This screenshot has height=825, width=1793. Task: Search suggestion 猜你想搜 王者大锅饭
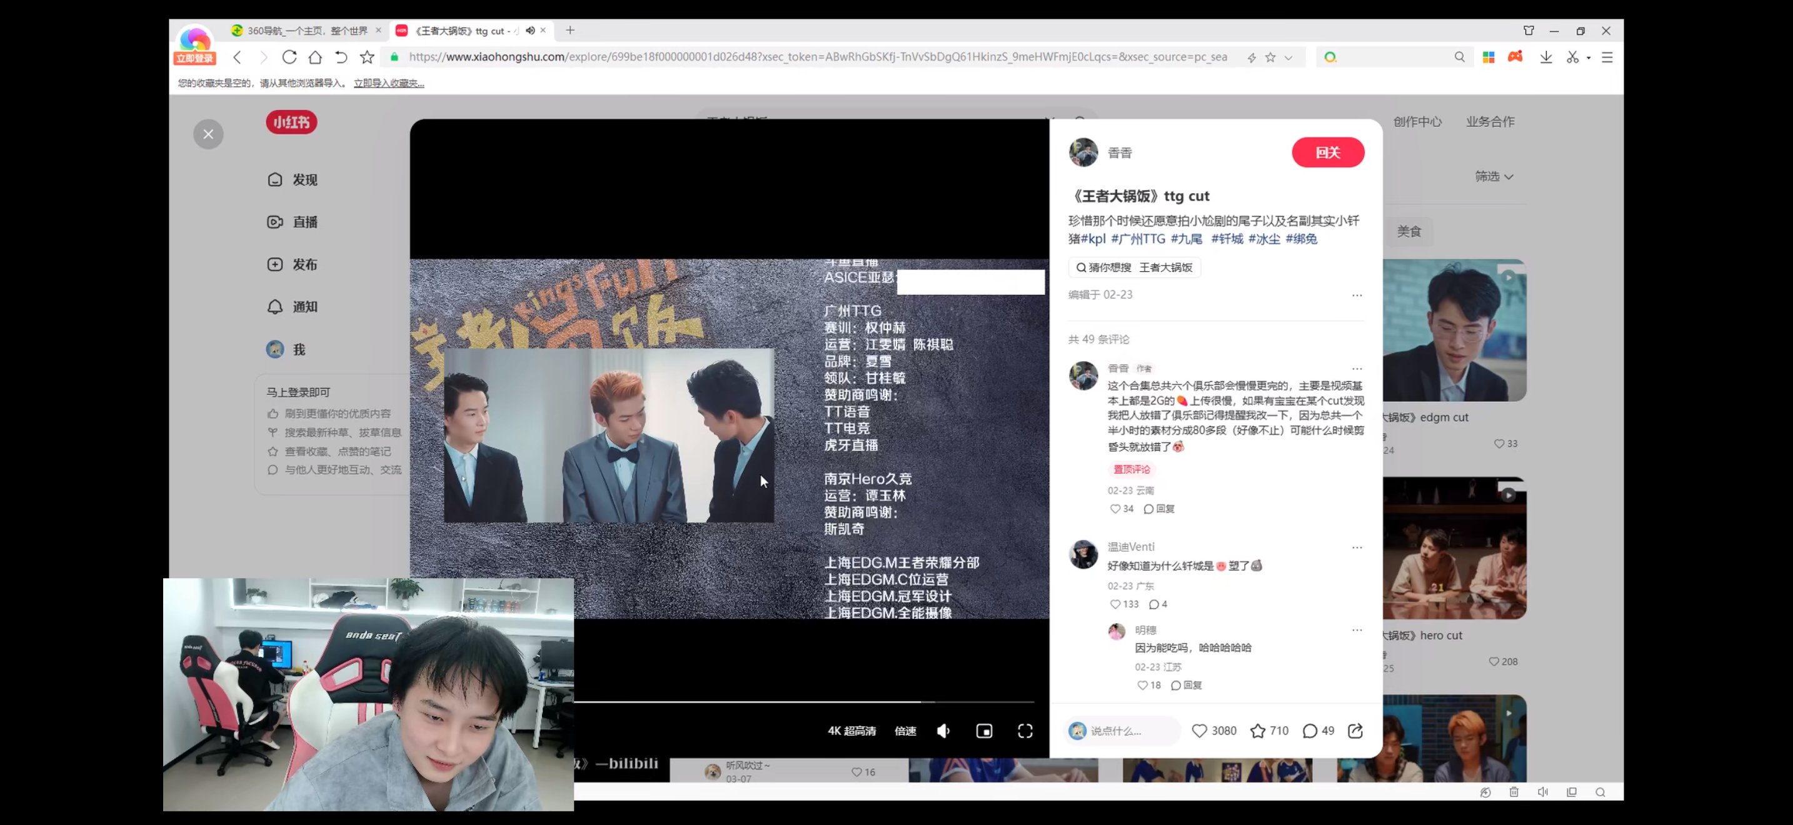pos(1135,267)
